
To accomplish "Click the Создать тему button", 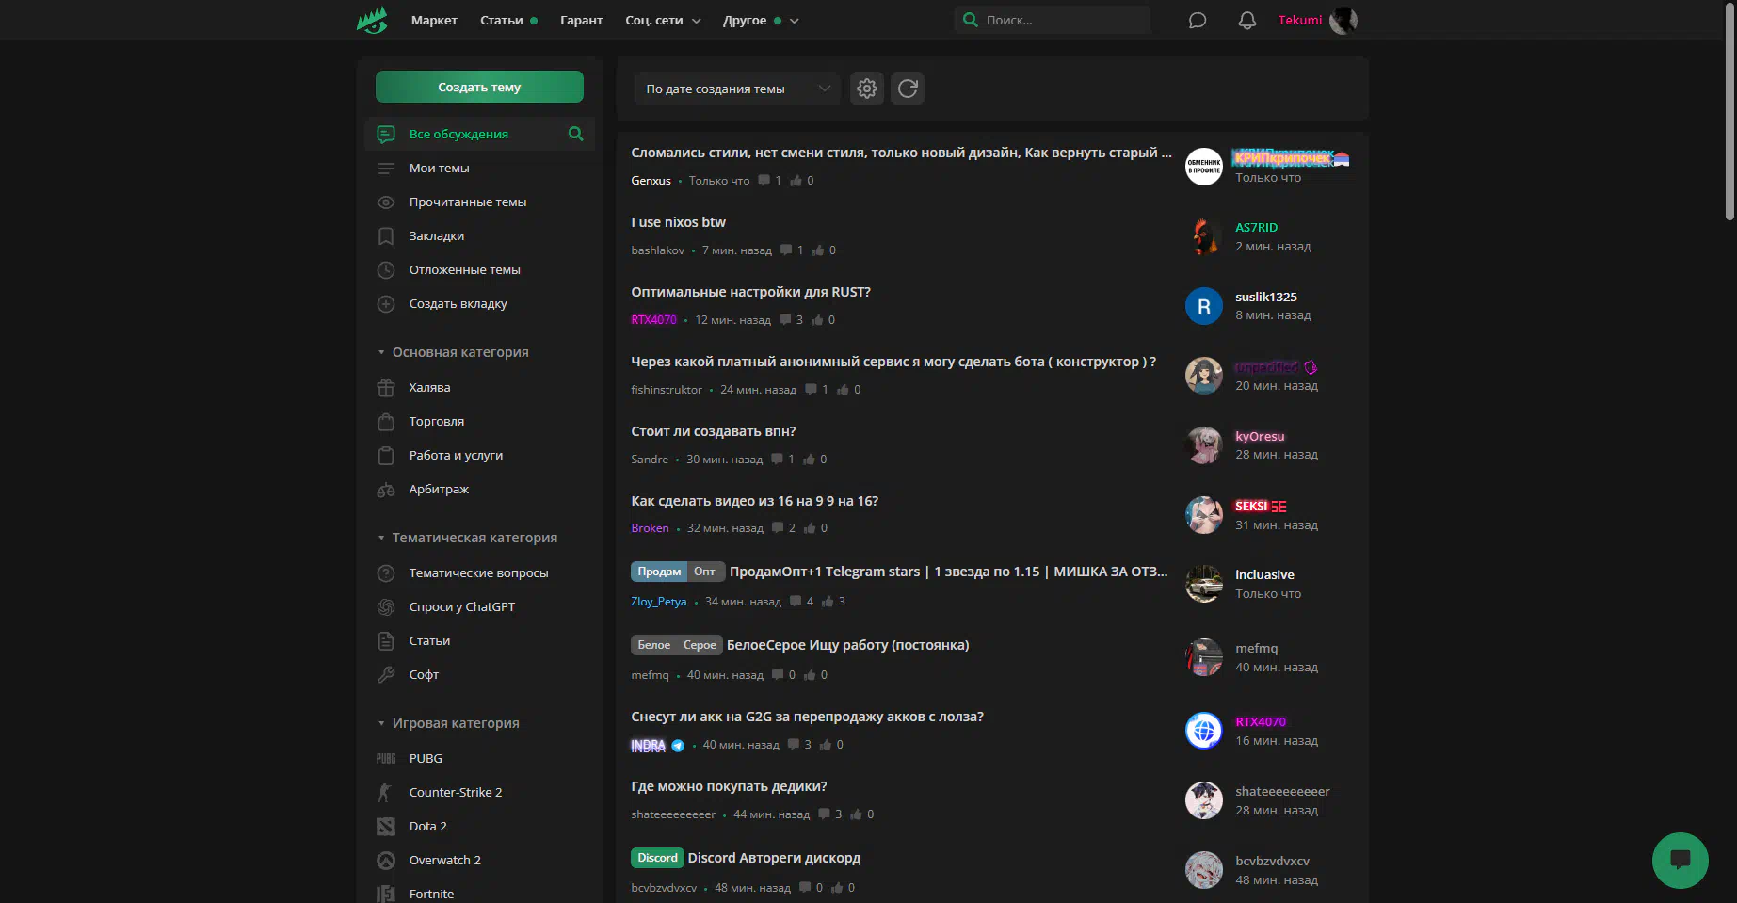I will pos(479,87).
